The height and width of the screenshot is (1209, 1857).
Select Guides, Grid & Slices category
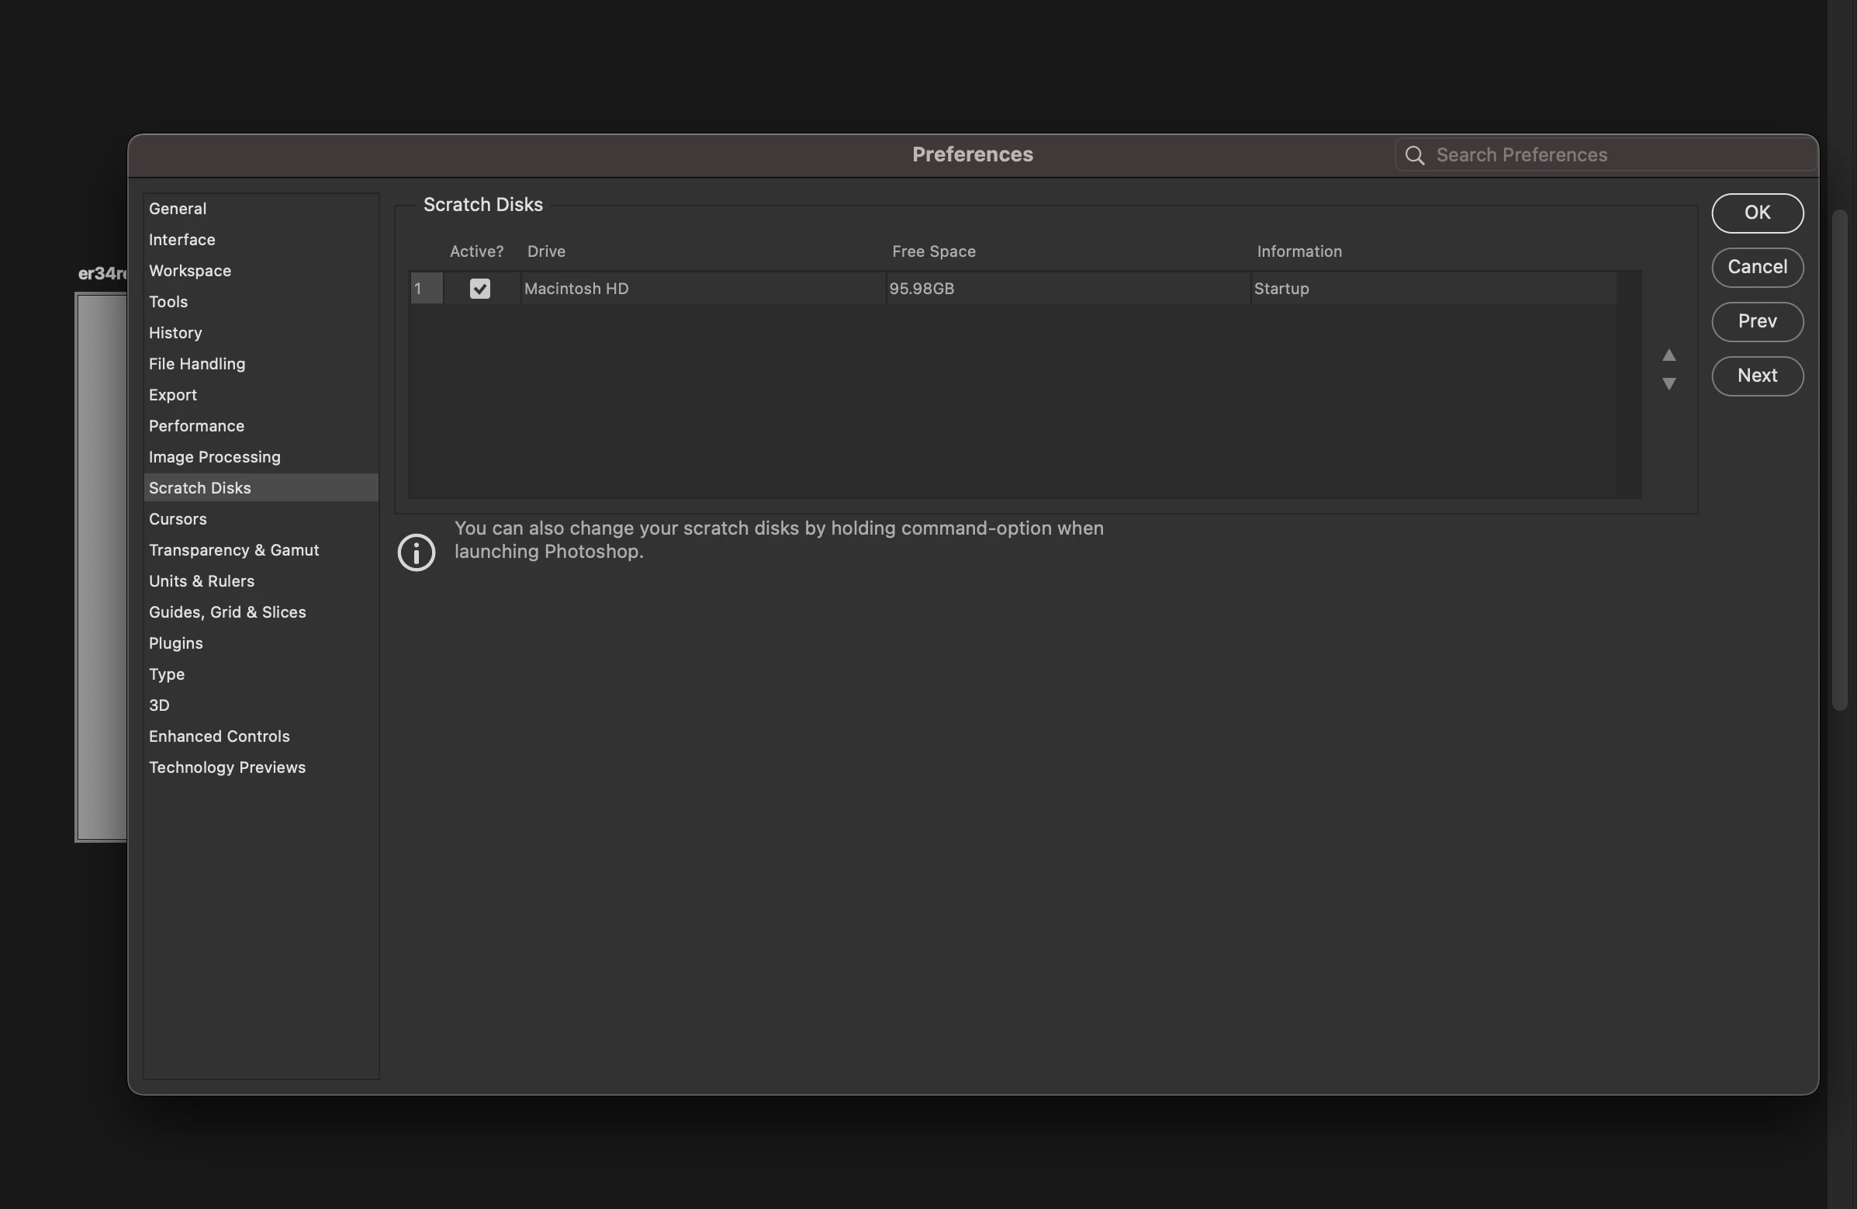[x=227, y=612]
